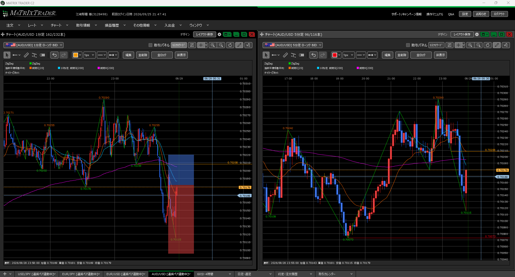Expand the line style dropdown on right chart
Screen dimensions: 515x277
[361, 55]
